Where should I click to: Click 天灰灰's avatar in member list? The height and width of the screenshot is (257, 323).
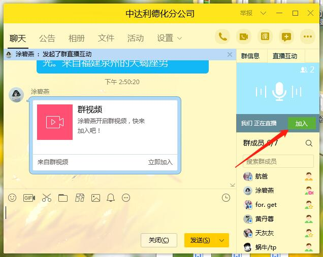pyautogui.click(x=248, y=233)
